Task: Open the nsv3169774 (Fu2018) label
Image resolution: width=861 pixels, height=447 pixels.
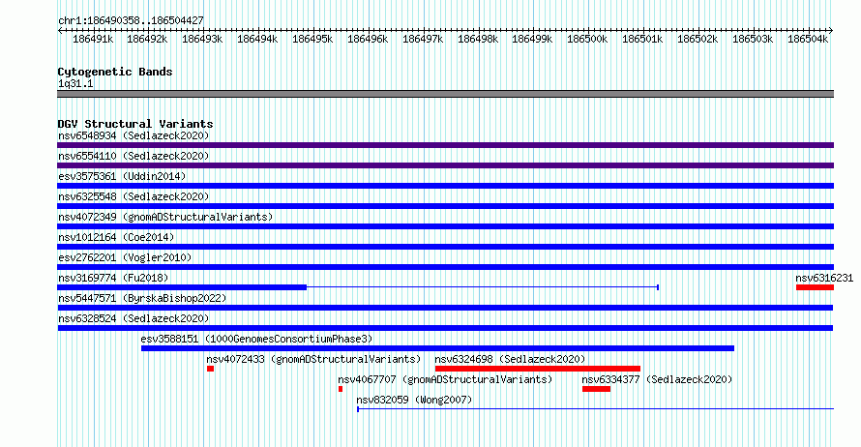Action: click(x=113, y=278)
